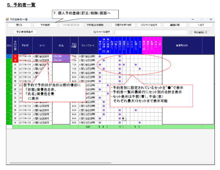This screenshot has height=170, width=220.
Task: Click the コース column header
Action: pos(42,45)
